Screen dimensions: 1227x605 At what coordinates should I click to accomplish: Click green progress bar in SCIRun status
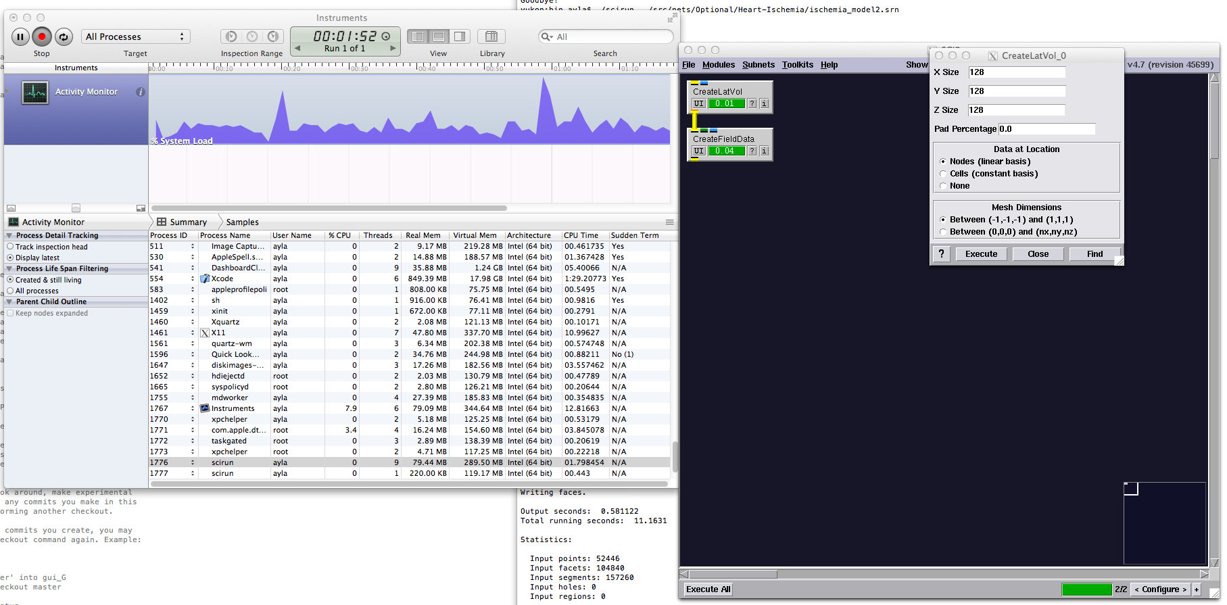click(1087, 589)
